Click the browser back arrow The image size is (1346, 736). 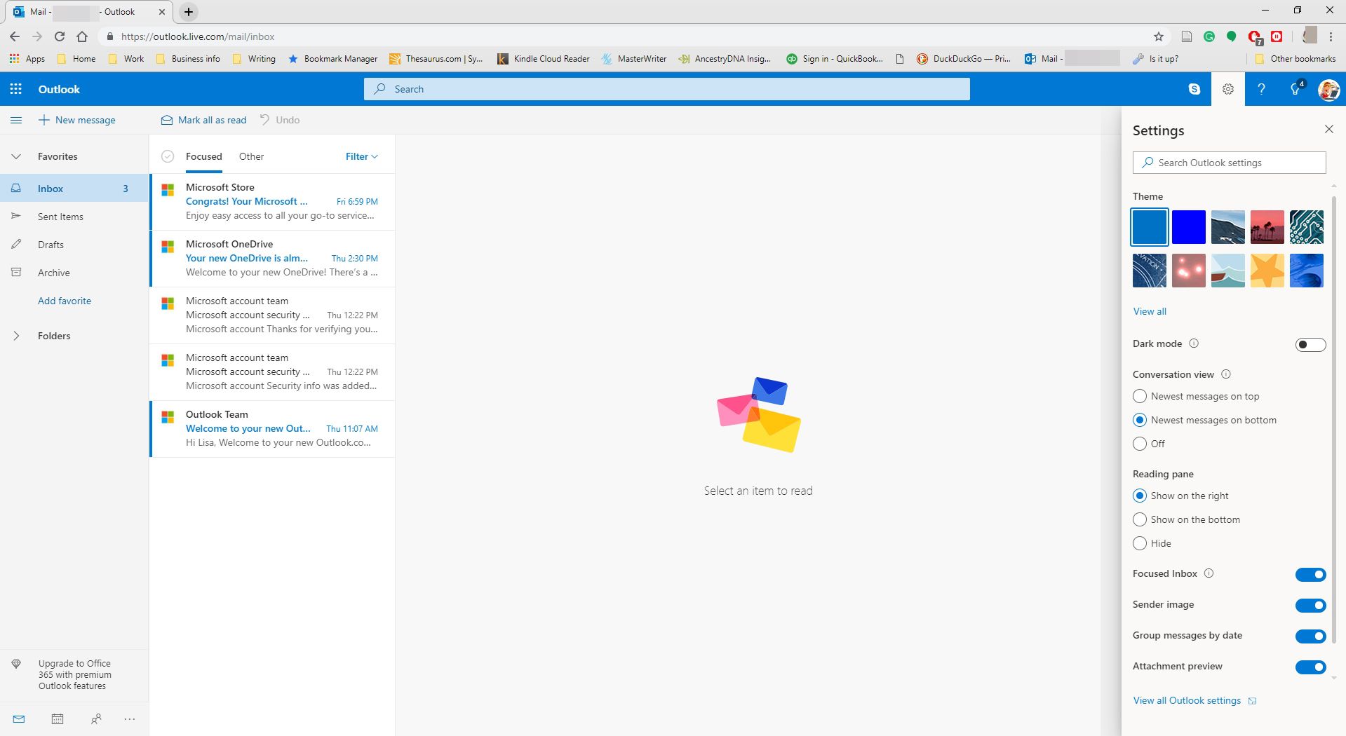pos(15,36)
